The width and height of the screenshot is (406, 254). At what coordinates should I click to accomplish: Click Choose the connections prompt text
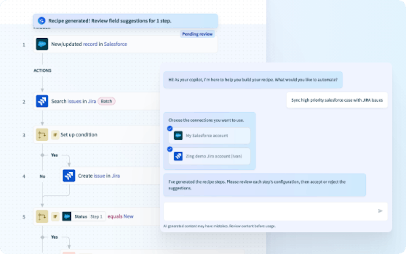coord(206,120)
